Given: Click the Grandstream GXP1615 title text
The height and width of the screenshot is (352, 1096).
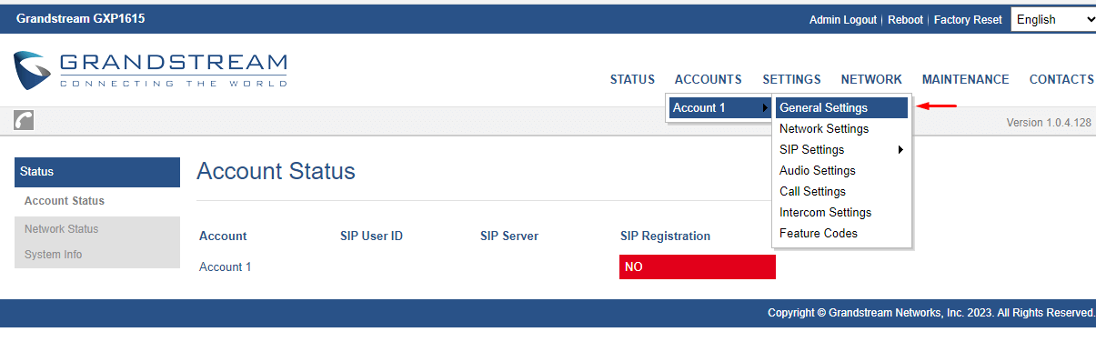Looking at the screenshot, I should 80,18.
